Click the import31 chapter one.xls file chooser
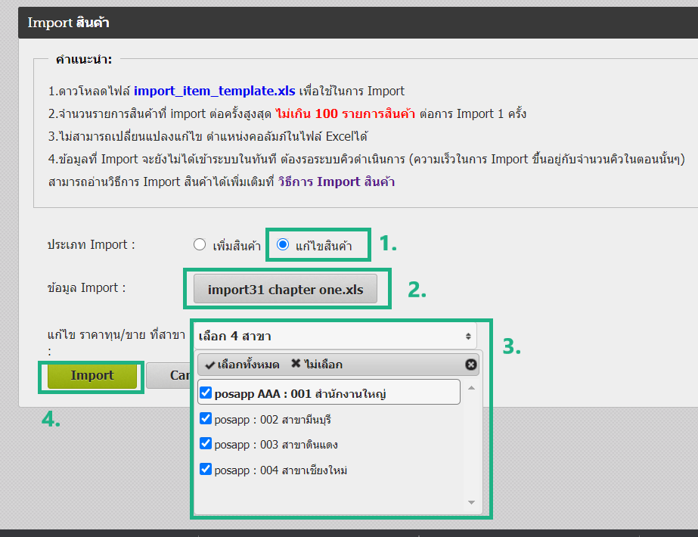This screenshot has width=698, height=537. (285, 289)
